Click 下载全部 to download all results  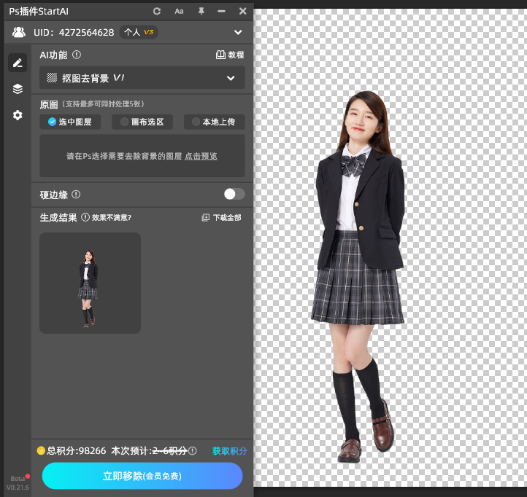coord(221,217)
